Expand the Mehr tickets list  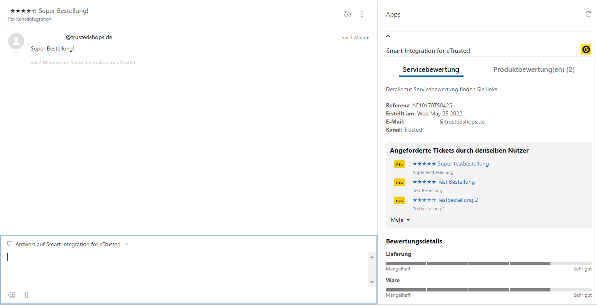coord(400,220)
